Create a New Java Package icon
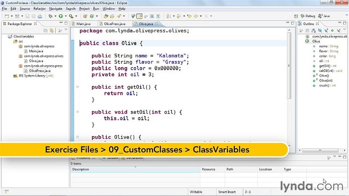The width and height of the screenshot is (349, 196). [x=85, y=16]
